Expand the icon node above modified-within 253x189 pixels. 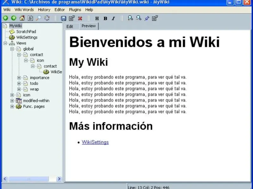12,95
